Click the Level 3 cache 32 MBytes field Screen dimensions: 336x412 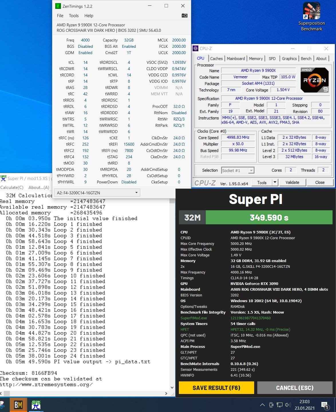pos(294,157)
